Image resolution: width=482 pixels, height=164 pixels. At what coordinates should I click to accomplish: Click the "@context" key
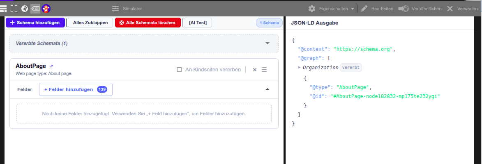click(313, 49)
